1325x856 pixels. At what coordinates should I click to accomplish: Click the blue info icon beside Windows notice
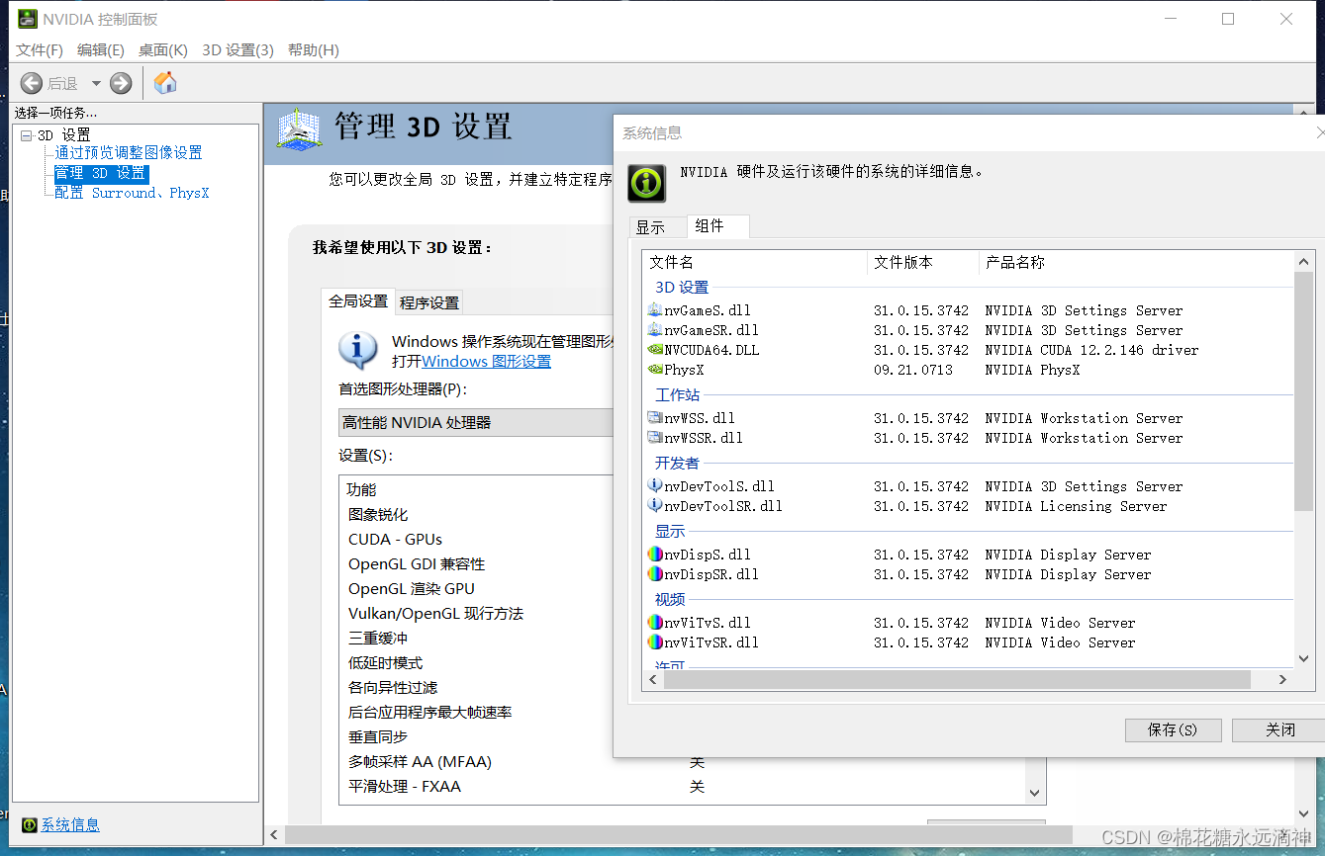click(x=358, y=351)
